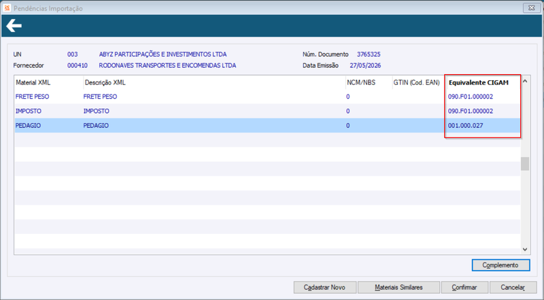
Task: Close the Pendências Importação window
Action: point(531,7)
